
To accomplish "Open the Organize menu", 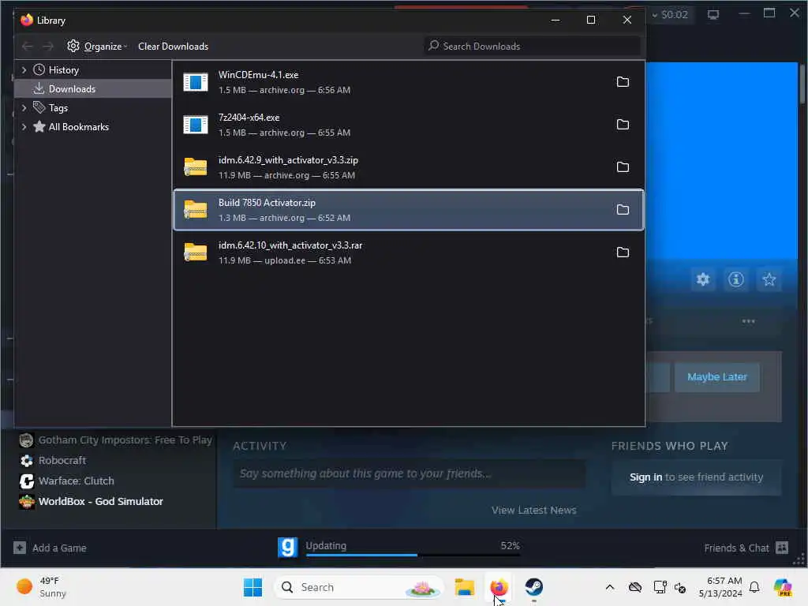I will click(97, 47).
